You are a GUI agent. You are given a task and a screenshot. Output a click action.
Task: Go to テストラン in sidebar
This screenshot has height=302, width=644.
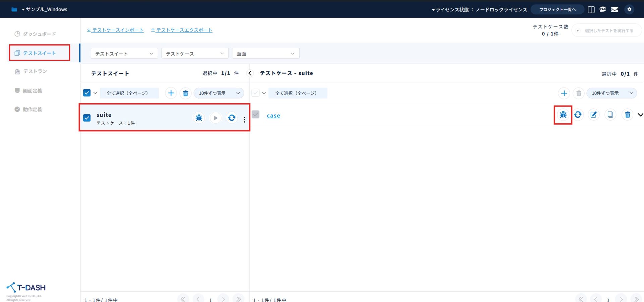[35, 71]
